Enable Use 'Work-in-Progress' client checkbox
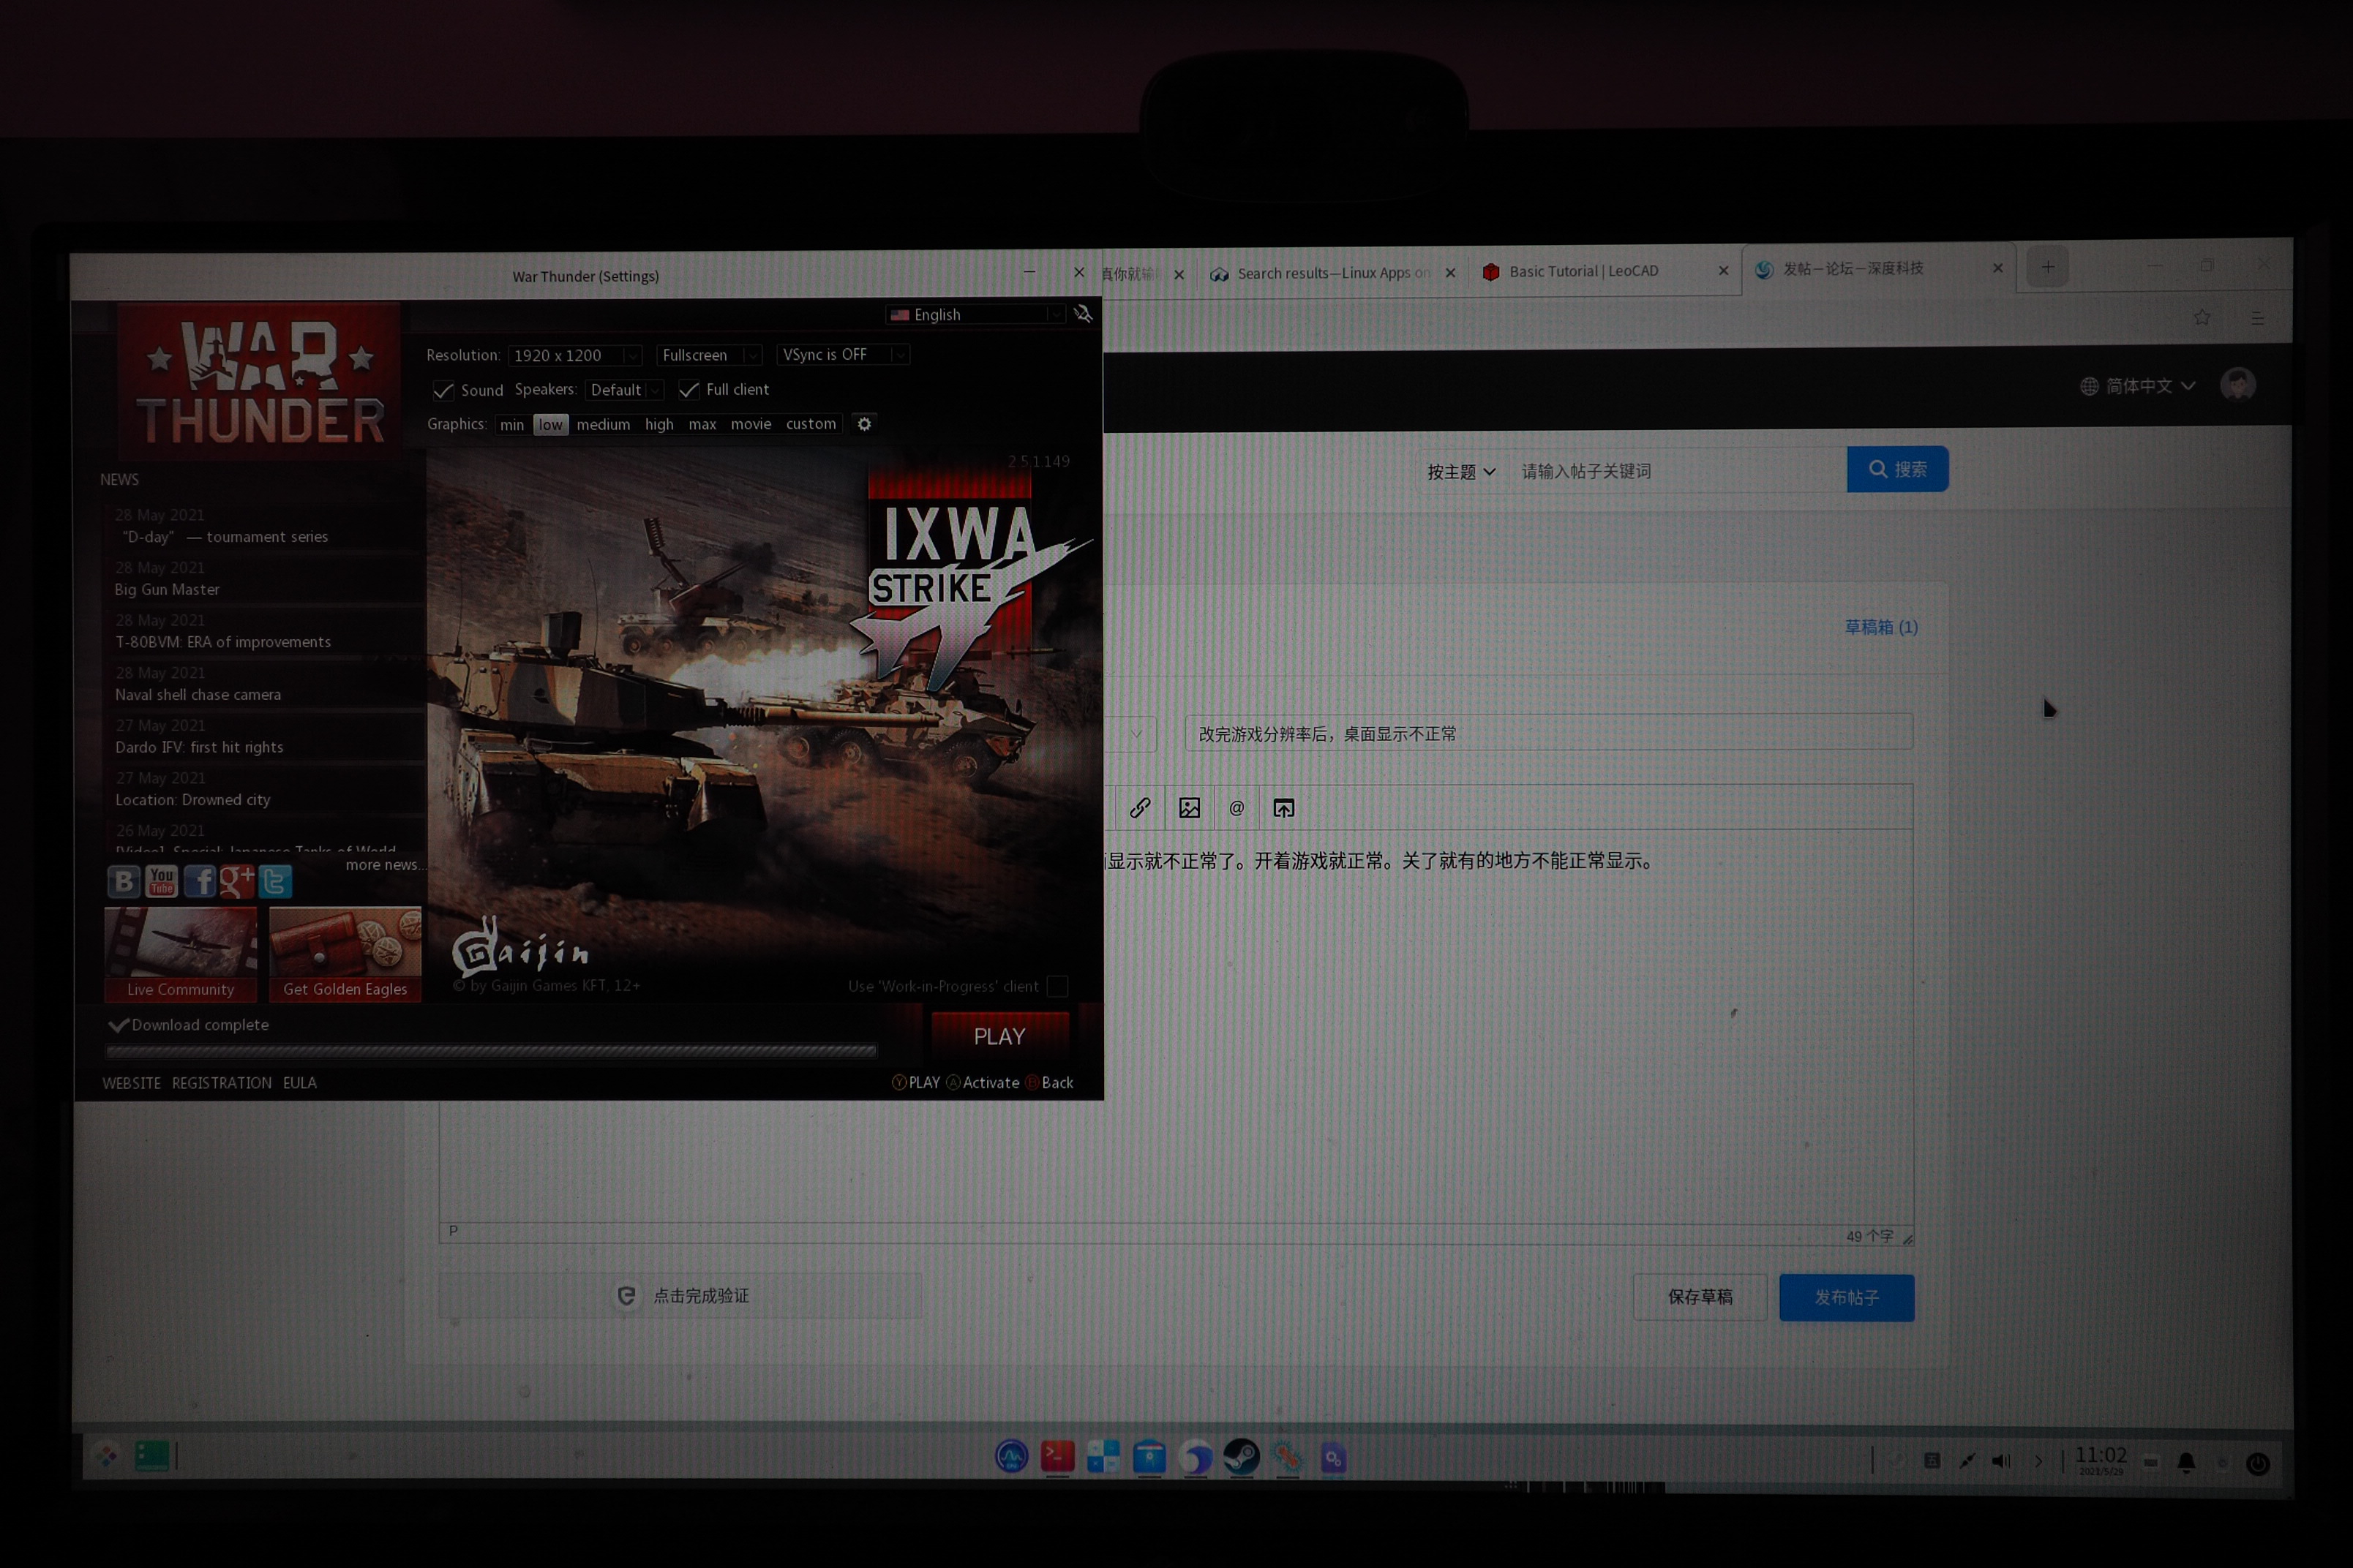This screenshot has height=1568, width=2353. coord(1057,986)
